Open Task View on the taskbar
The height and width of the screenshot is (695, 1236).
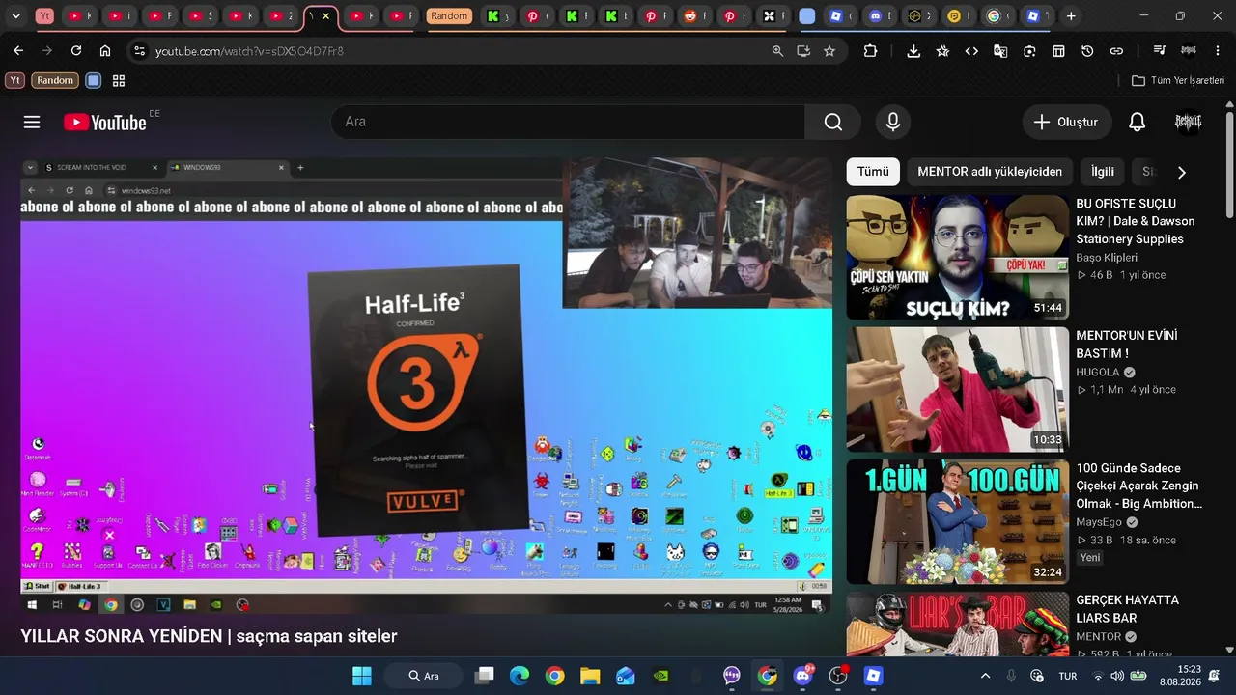[484, 676]
